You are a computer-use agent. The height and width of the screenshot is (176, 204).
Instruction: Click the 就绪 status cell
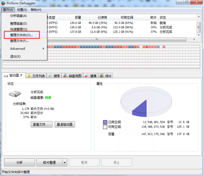(163, 23)
